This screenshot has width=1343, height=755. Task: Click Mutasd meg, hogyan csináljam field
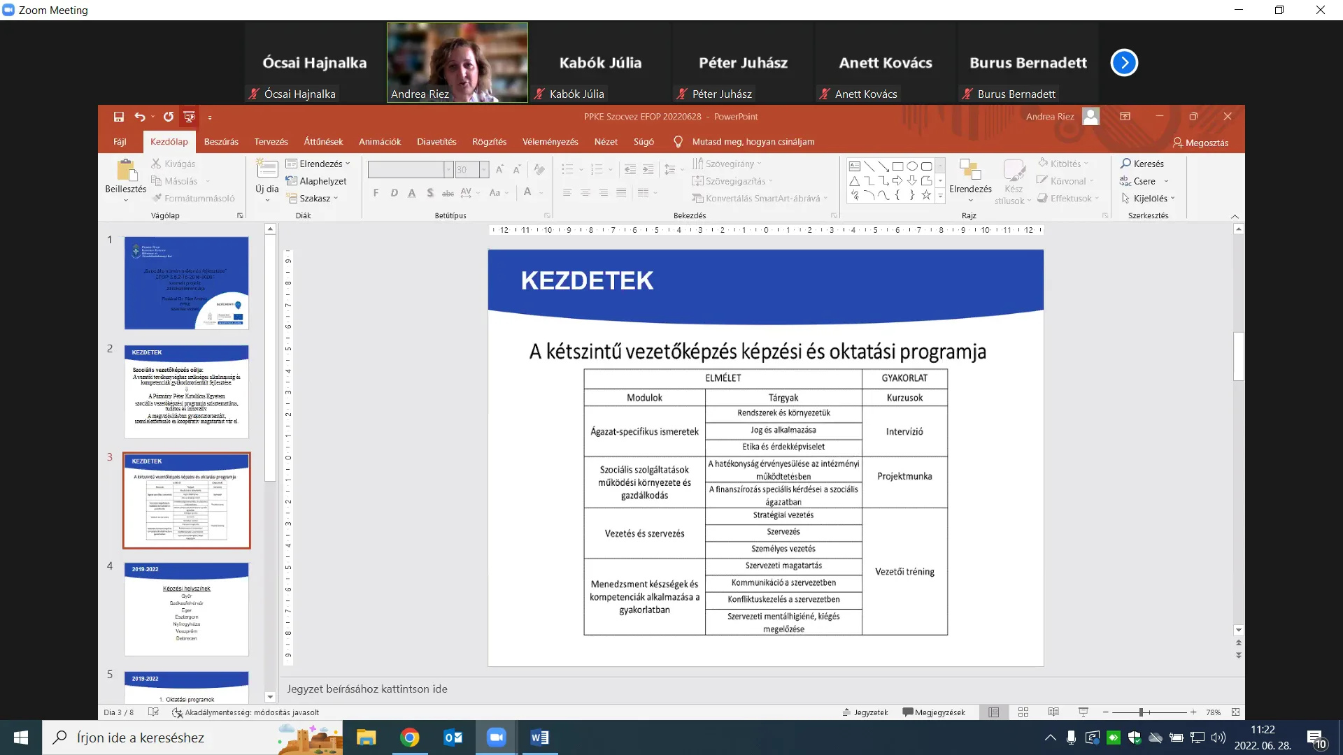pyautogui.click(x=753, y=142)
